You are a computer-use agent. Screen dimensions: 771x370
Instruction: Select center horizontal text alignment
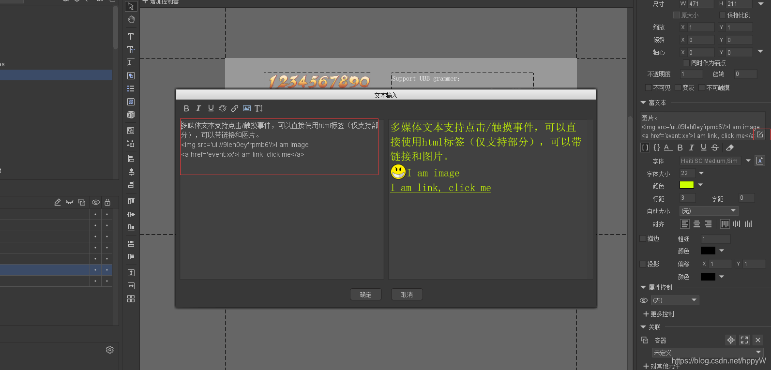click(x=697, y=224)
